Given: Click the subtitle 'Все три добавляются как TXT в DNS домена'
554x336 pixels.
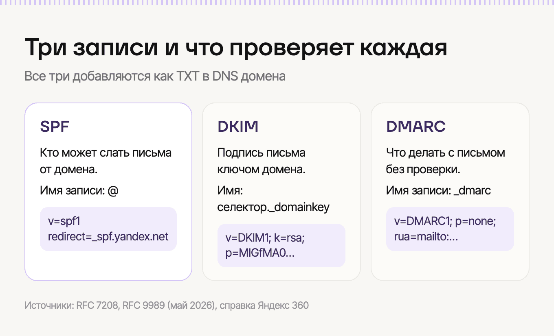Looking at the screenshot, I should coord(155,76).
